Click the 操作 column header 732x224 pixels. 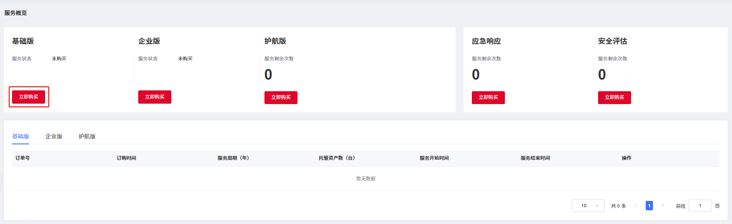point(626,158)
